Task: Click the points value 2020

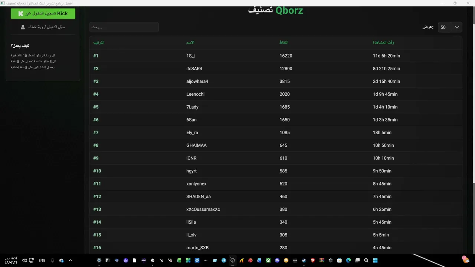Action: (x=285, y=94)
